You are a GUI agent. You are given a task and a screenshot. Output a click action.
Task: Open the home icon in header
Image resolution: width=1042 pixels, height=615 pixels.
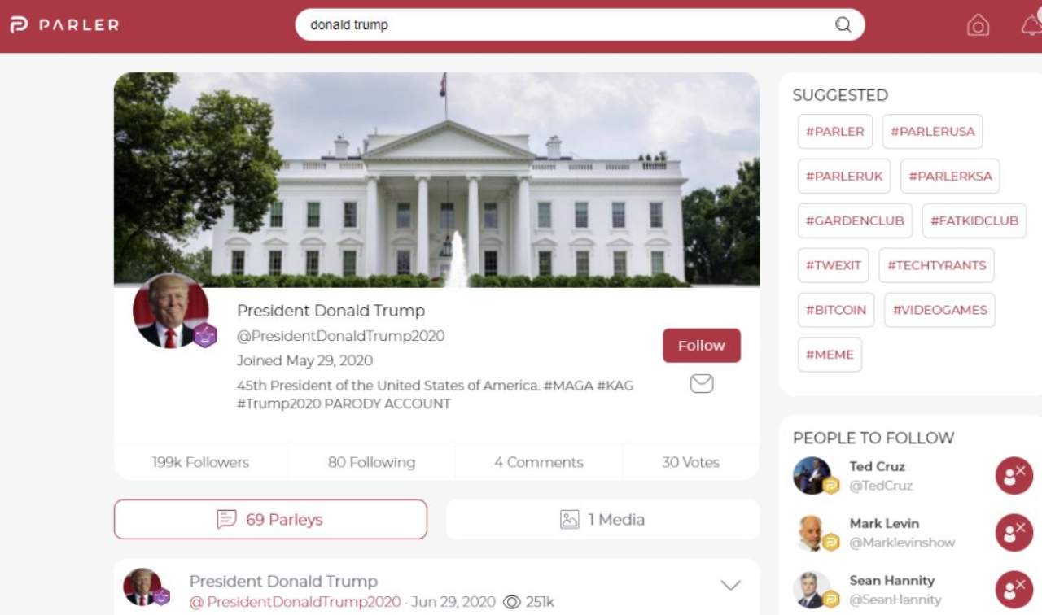(978, 25)
